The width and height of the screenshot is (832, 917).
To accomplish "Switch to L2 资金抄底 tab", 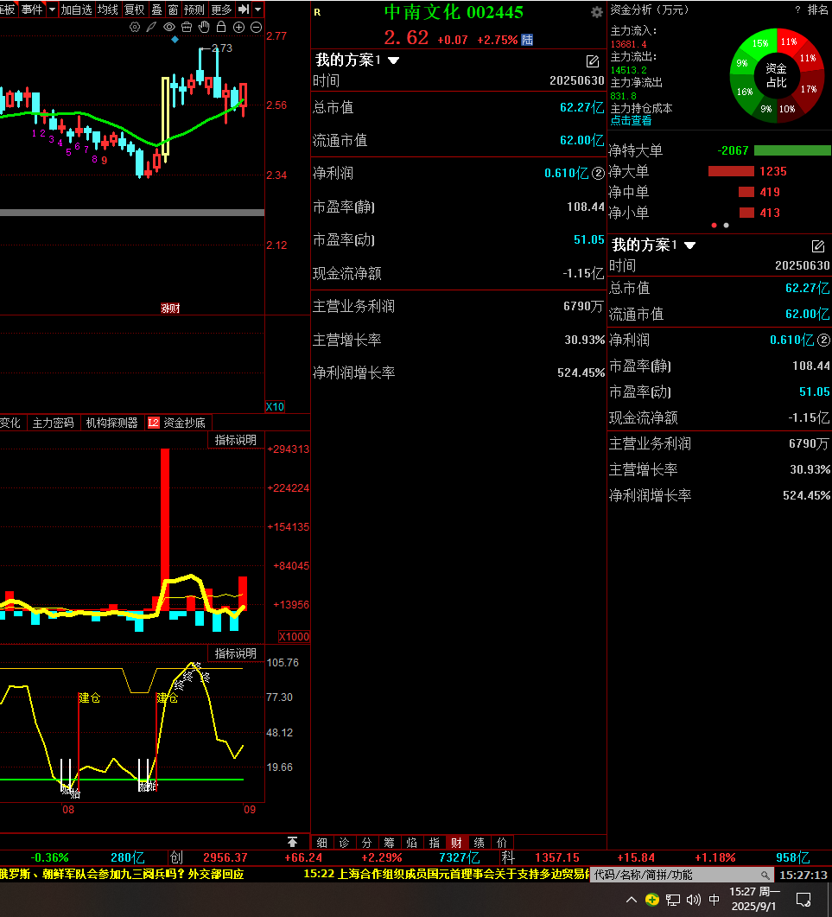I will (x=177, y=423).
